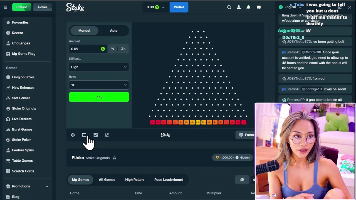The height and width of the screenshot is (200, 356).
Task: Click the Stake Originals icon
Action: point(8,108)
